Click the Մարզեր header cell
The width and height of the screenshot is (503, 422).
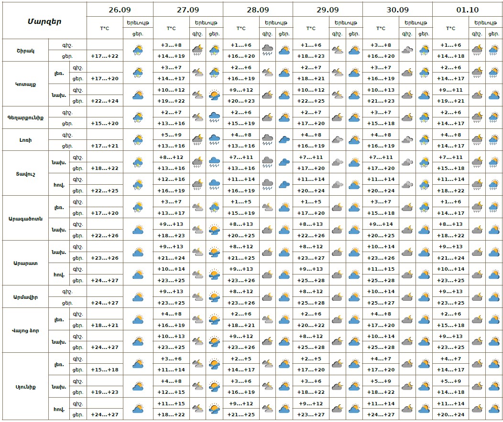pos(44,21)
